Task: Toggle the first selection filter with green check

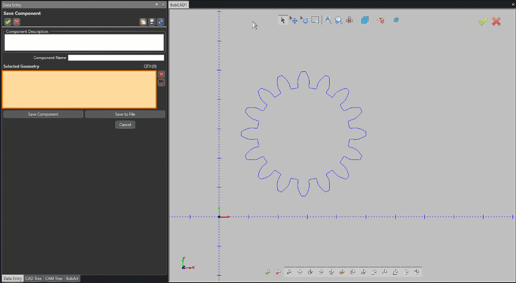Action: 268,272
